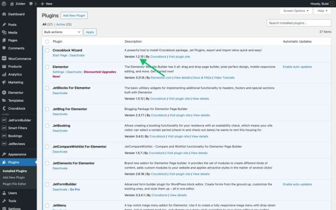Click the Pages icon in sidebar
Image resolution: width=336 pixels, height=210 pixels.
tap(4, 40)
